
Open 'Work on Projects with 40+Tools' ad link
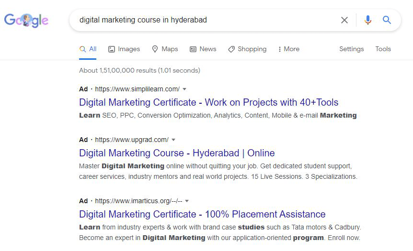208,102
